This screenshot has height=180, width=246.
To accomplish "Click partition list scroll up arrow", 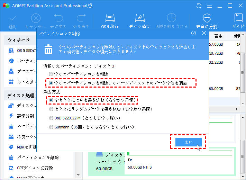I will tap(243, 35).
